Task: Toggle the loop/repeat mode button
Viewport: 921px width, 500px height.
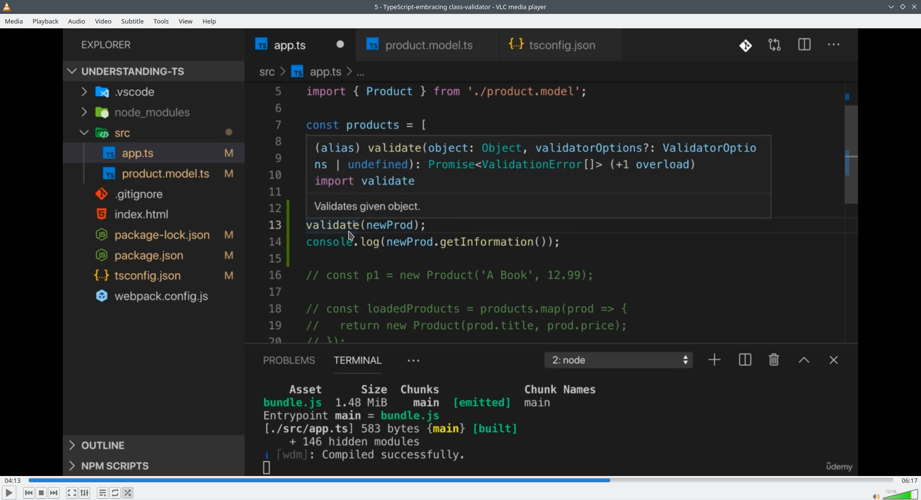Action: click(x=116, y=493)
